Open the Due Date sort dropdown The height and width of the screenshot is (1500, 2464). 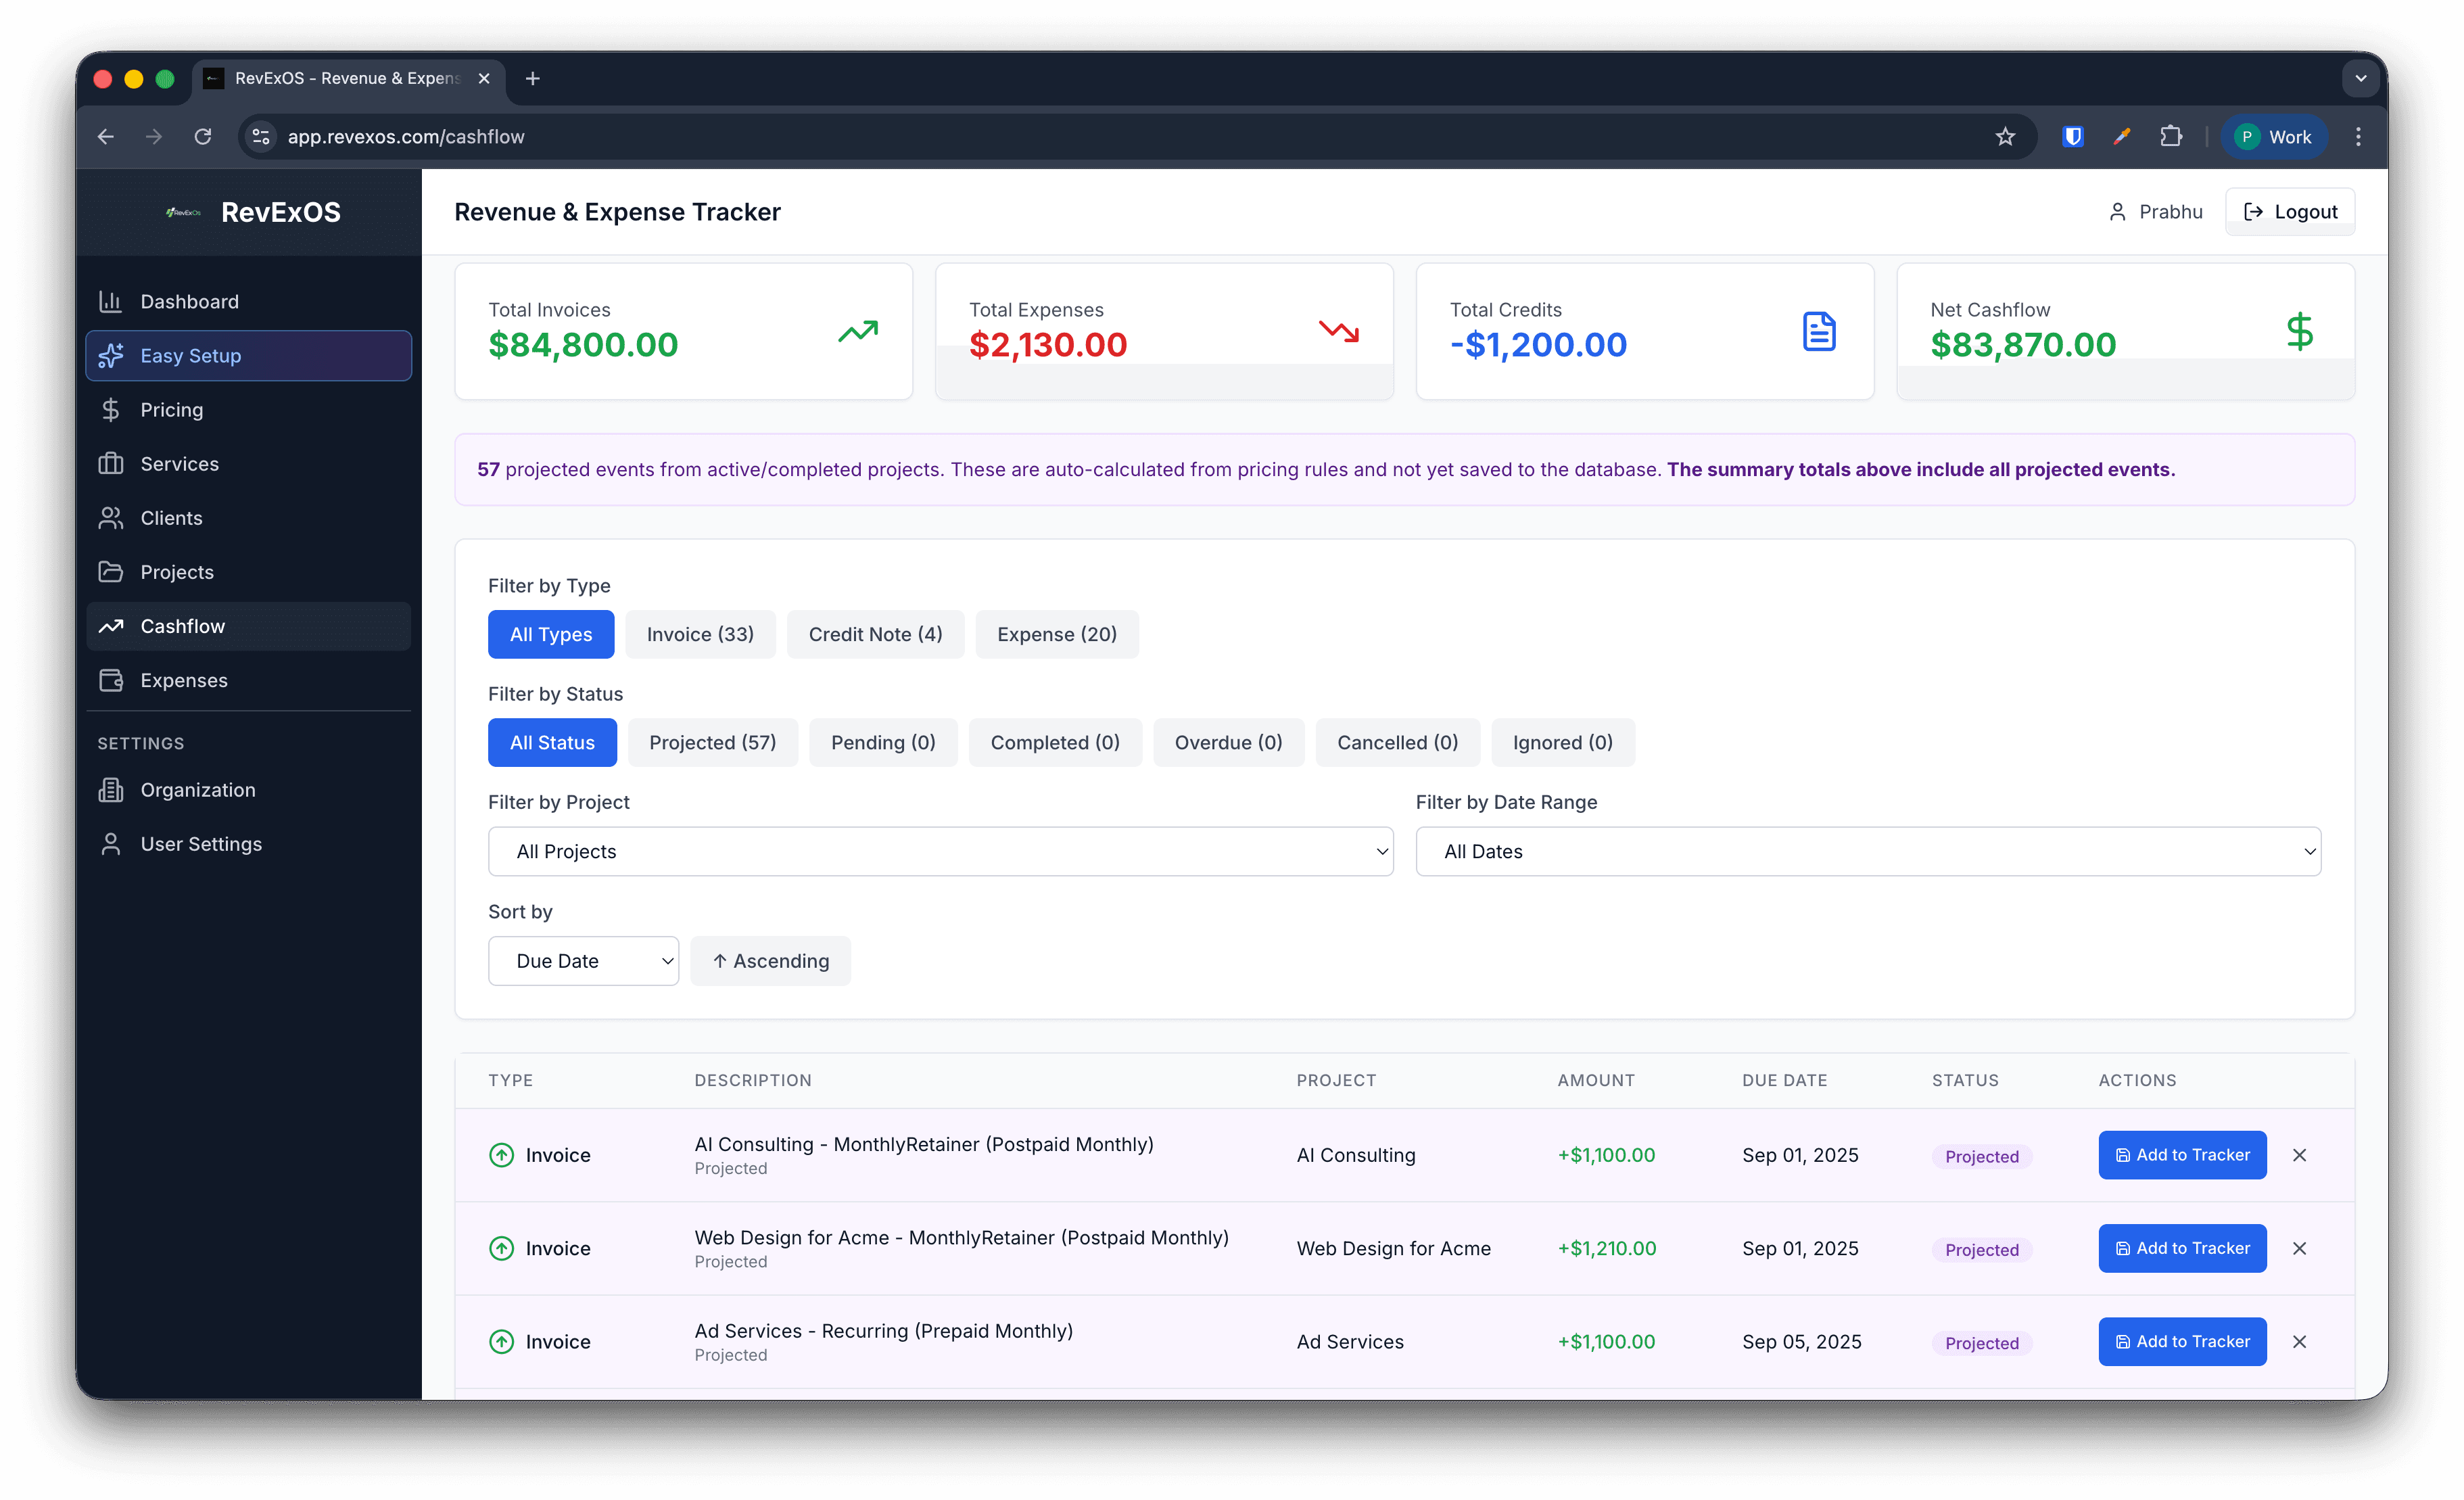point(584,960)
